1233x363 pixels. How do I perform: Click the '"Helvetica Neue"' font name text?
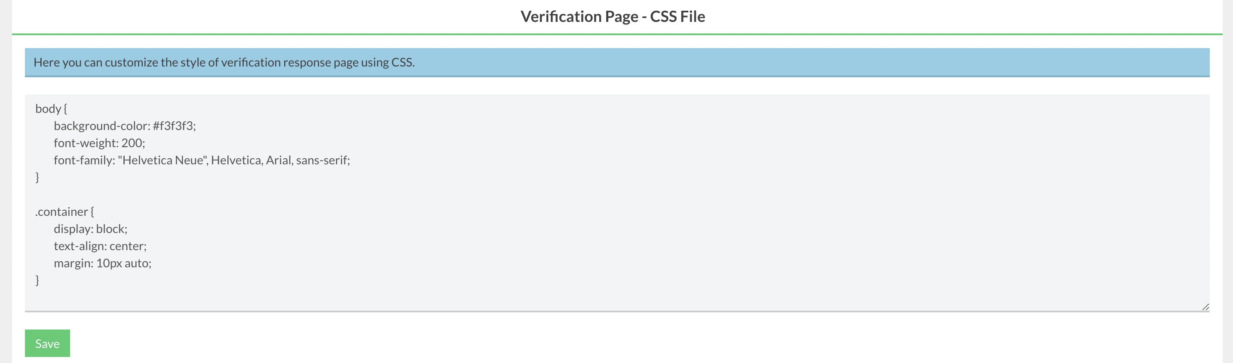pos(163,160)
